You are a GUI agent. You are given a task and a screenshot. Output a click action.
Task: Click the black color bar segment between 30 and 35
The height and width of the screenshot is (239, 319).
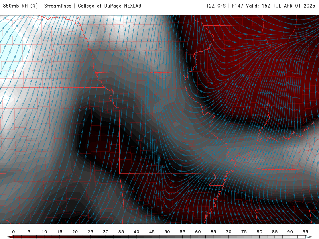pyautogui.click(x=113, y=237)
